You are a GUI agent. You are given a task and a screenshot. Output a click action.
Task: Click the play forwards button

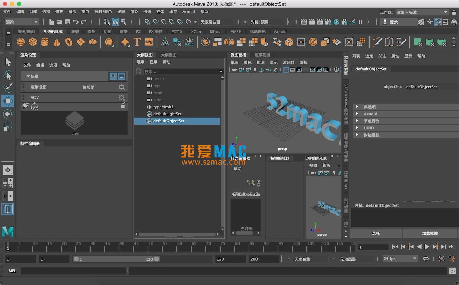[x=427, y=247]
